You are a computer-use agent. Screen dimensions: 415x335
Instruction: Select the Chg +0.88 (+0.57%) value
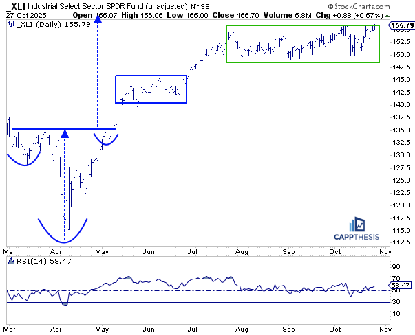click(349, 15)
